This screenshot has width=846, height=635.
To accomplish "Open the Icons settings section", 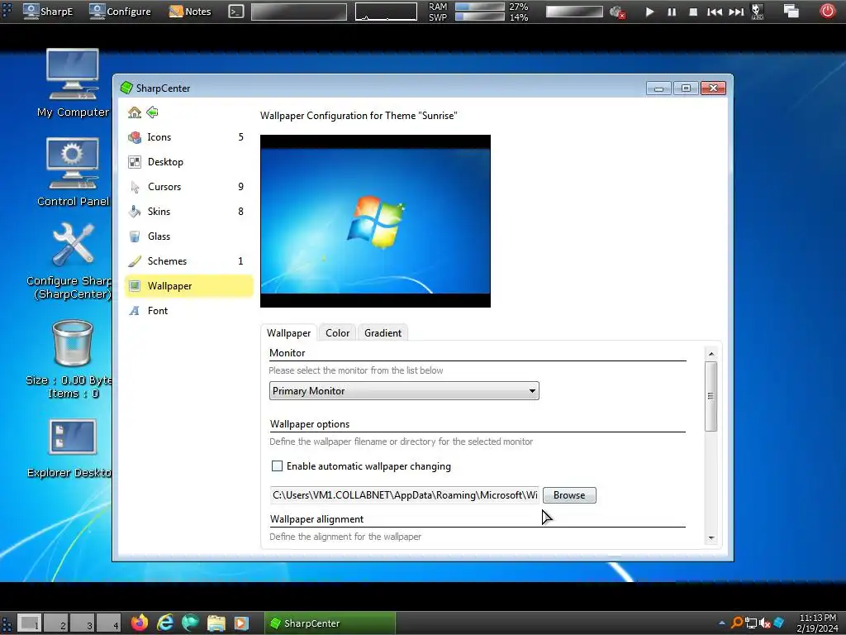I will (x=188, y=137).
